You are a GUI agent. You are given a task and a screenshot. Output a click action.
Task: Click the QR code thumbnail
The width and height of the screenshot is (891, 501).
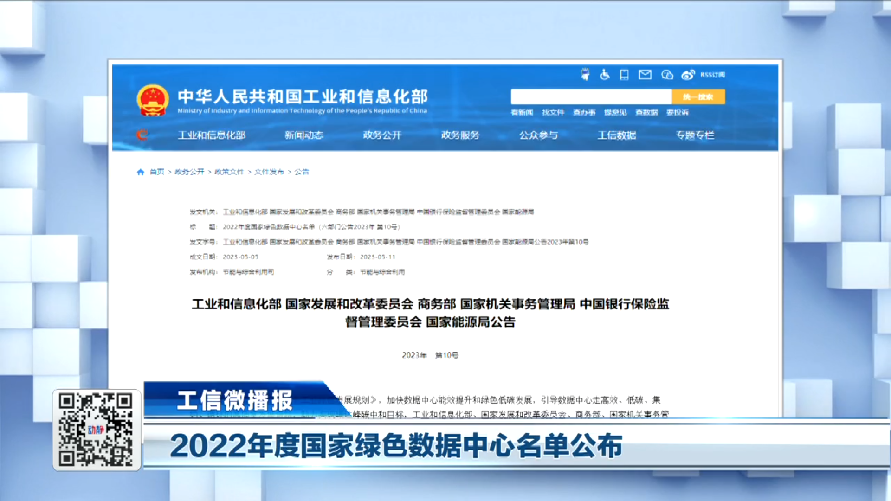(x=97, y=430)
